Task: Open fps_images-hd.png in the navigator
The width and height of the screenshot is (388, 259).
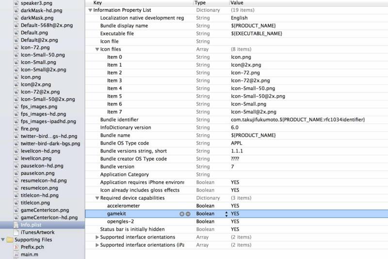Action: [44, 114]
